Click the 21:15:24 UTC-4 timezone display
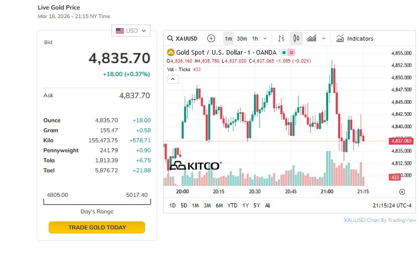Viewport: 420px width, 271px height. pos(392,205)
